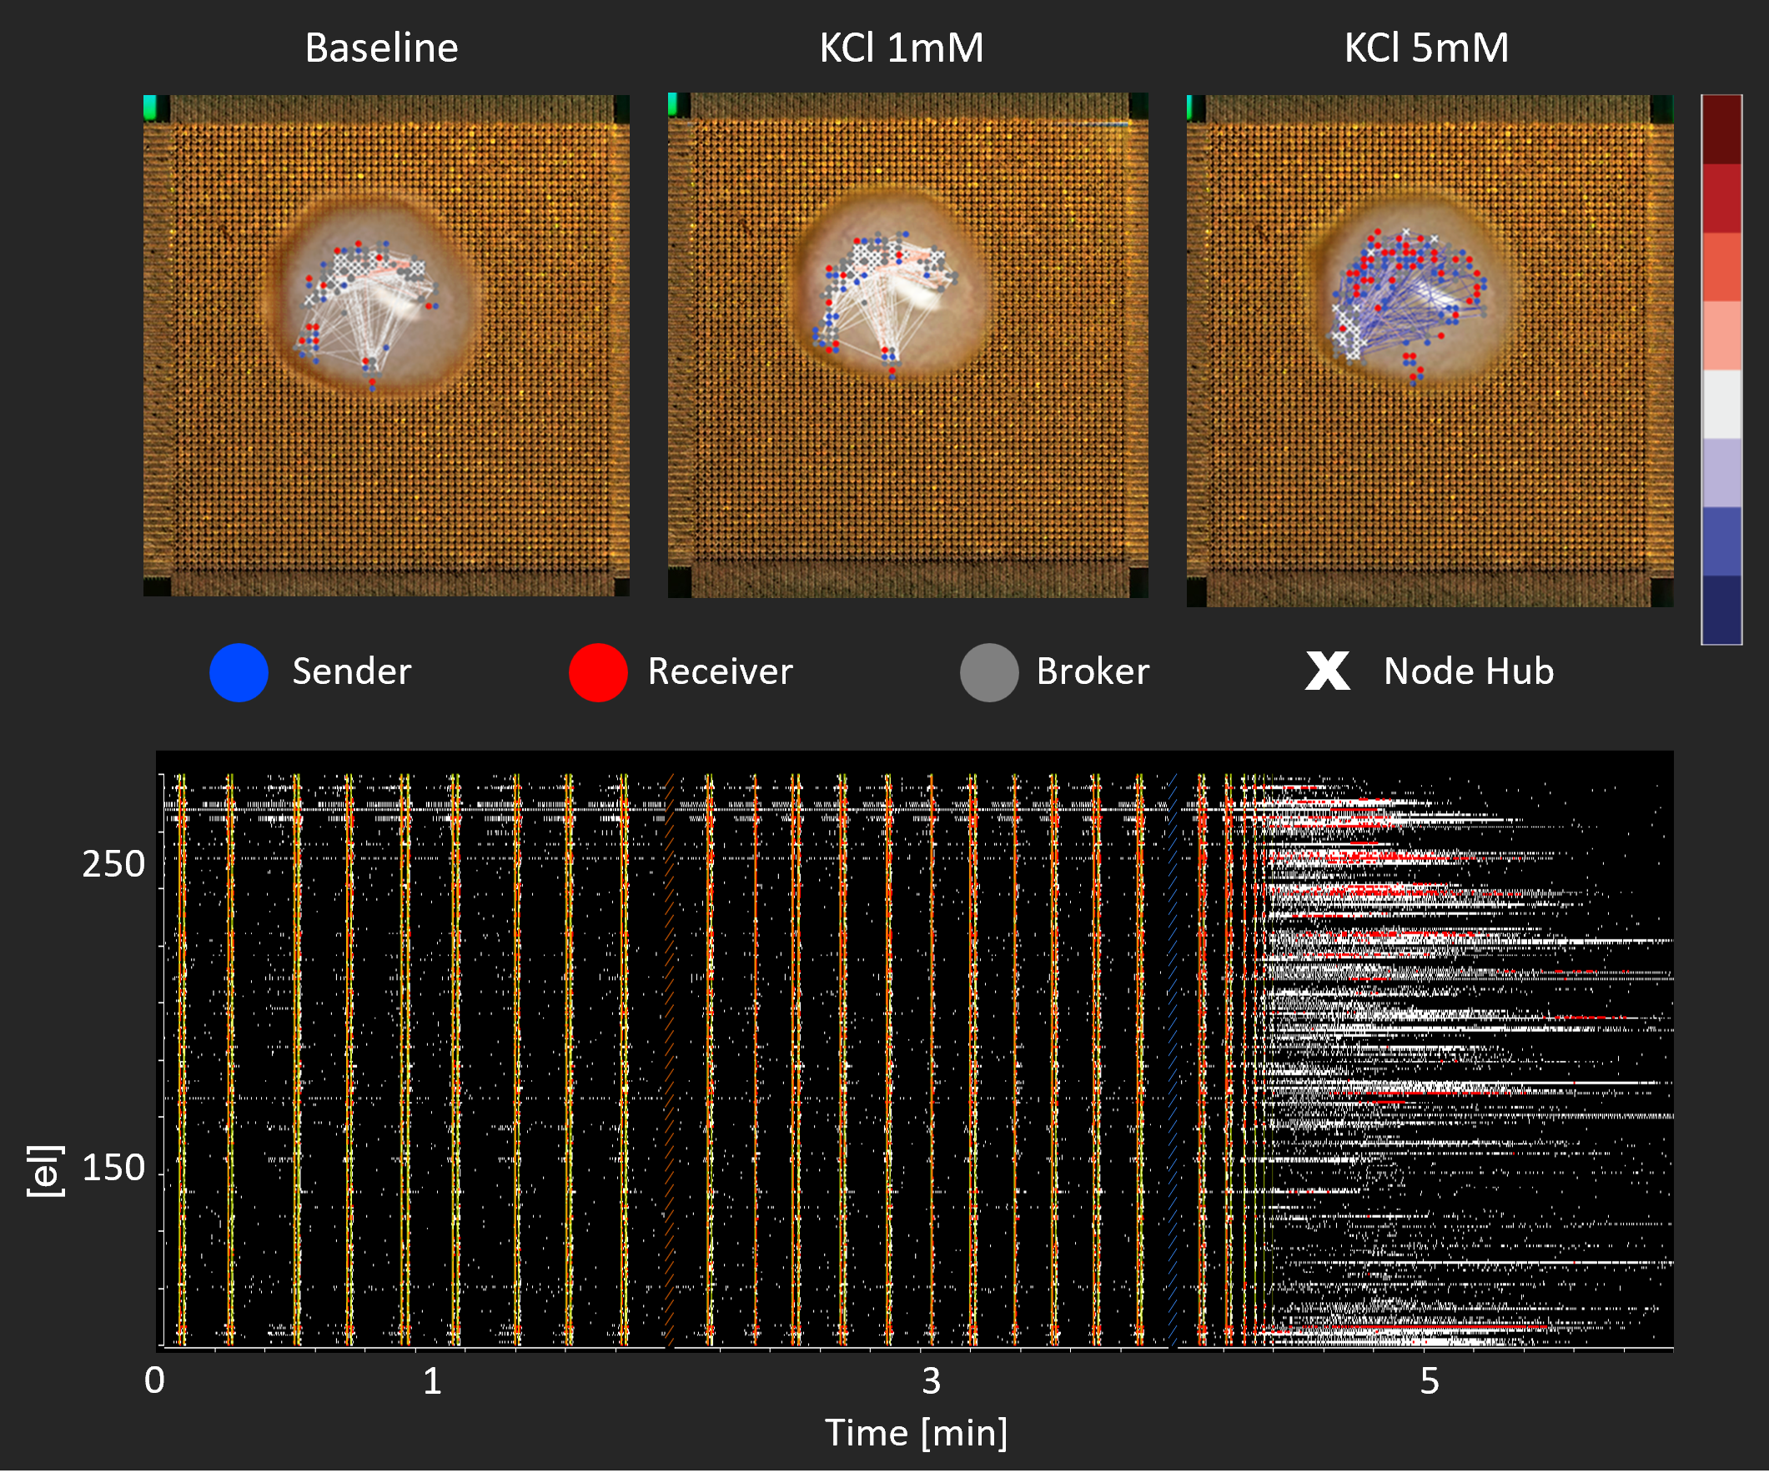
Task: Click the 'Node Hub' legend label
Action: (x=1468, y=672)
